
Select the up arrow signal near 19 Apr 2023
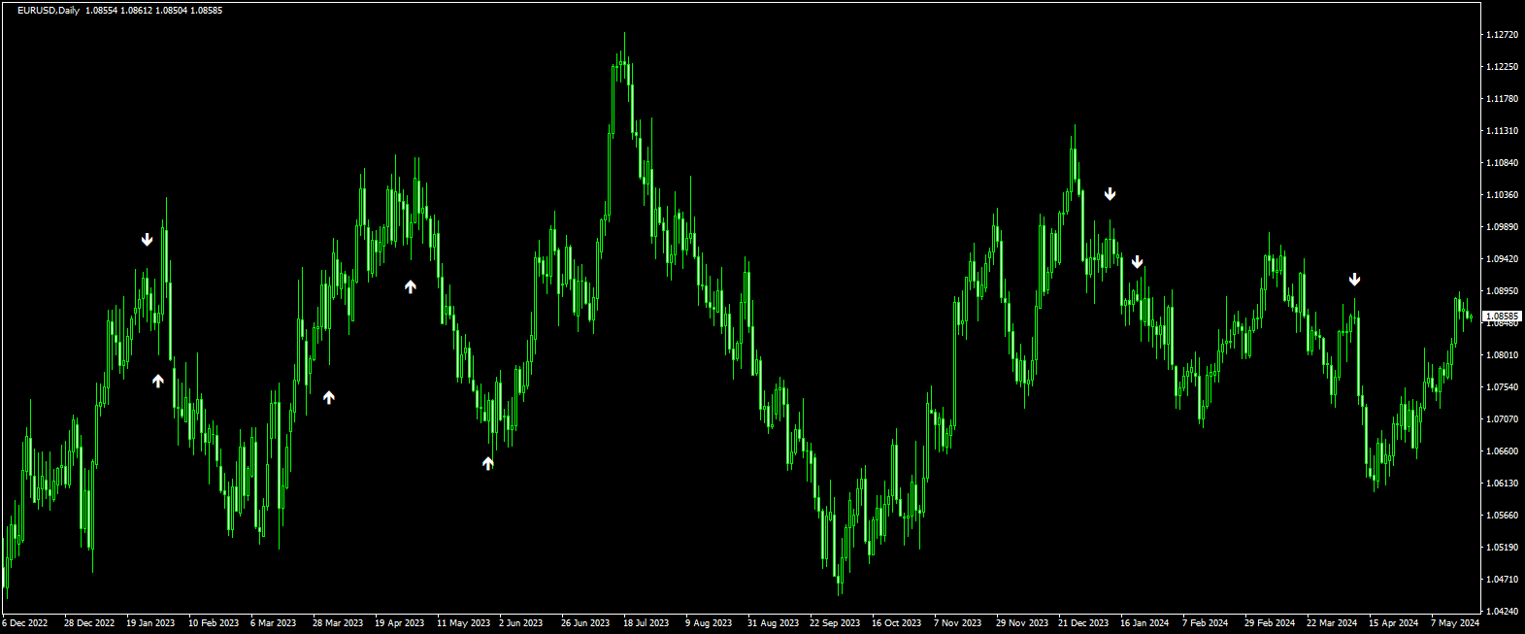411,286
